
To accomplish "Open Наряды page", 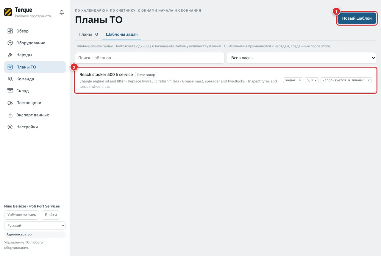I will (35, 55).
